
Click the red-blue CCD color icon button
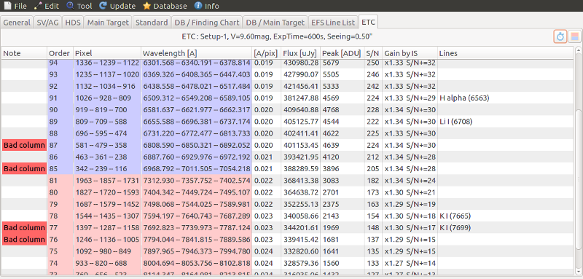tap(574, 36)
